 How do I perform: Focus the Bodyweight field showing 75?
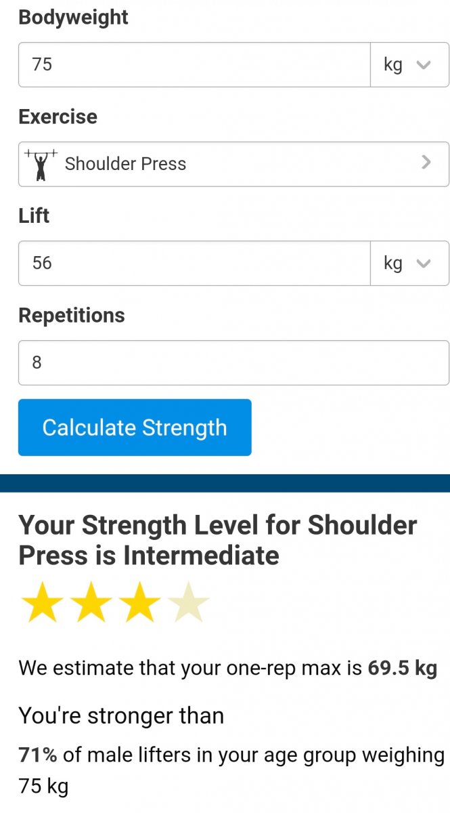point(194,65)
